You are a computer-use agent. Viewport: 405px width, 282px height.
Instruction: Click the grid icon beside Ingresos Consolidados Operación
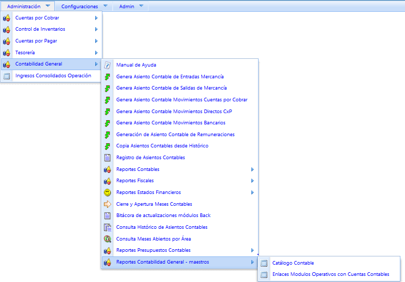tap(7, 76)
